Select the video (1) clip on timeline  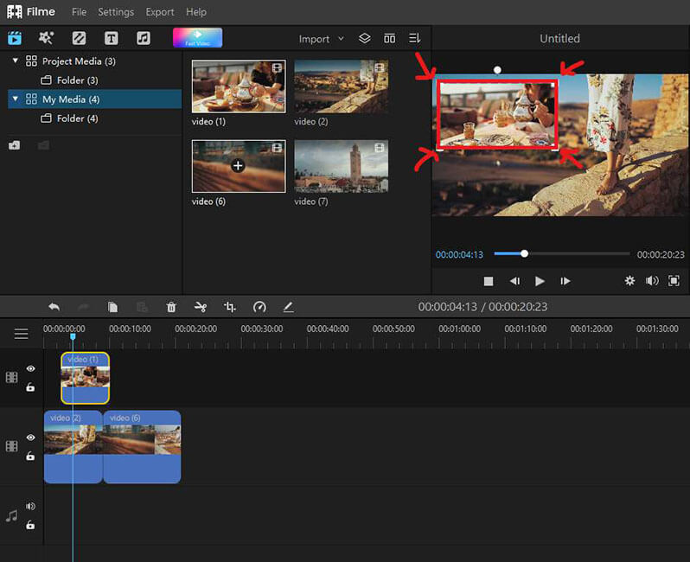click(85, 378)
